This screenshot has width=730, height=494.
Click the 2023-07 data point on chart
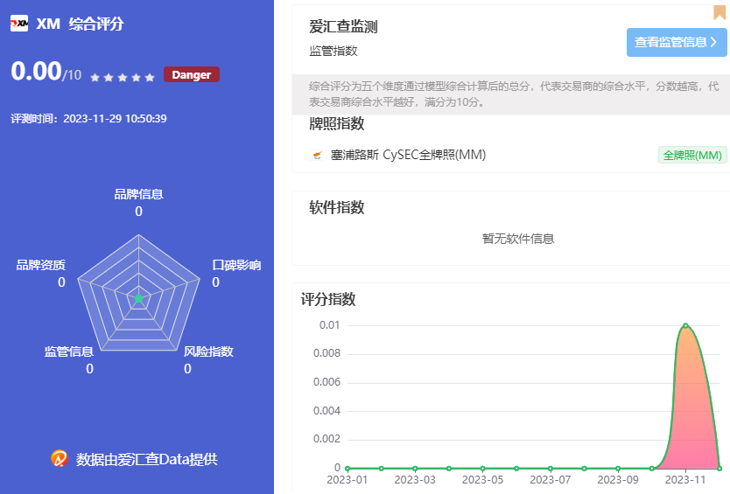point(551,469)
